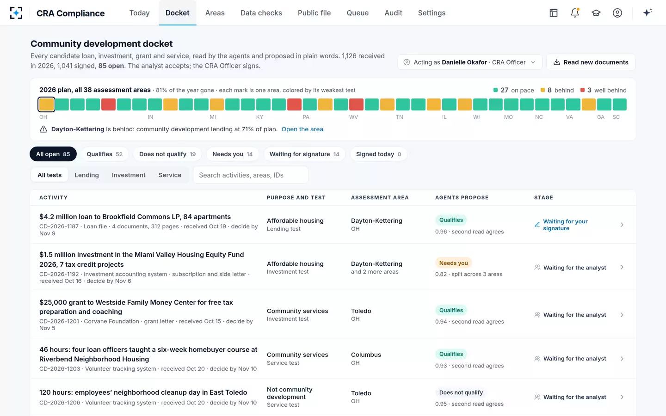The width and height of the screenshot is (666, 416).
Task: Click the red area swatch above WV label
Action: [356, 104]
